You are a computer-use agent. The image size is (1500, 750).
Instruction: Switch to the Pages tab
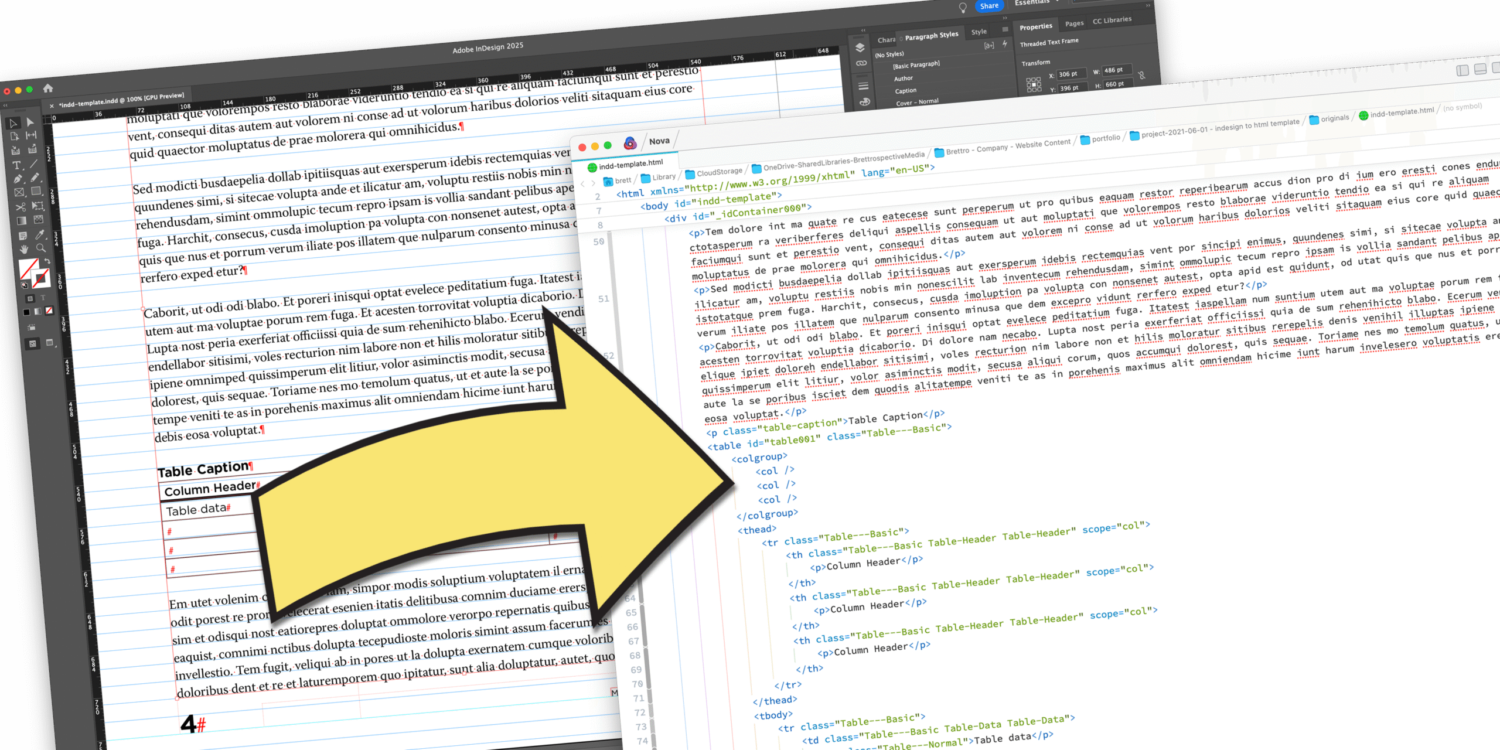point(1075,23)
